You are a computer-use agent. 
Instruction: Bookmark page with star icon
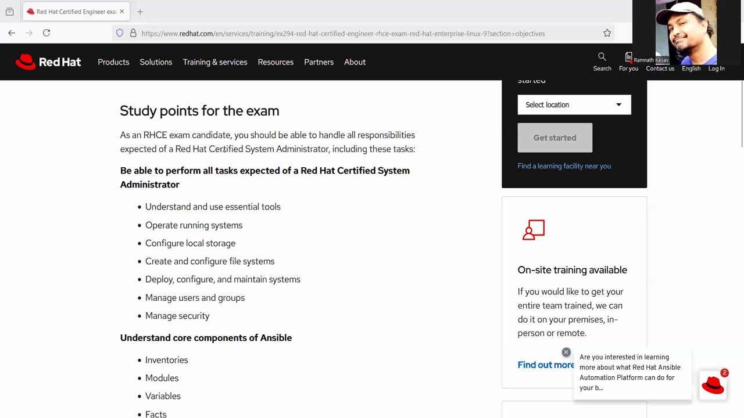607,33
